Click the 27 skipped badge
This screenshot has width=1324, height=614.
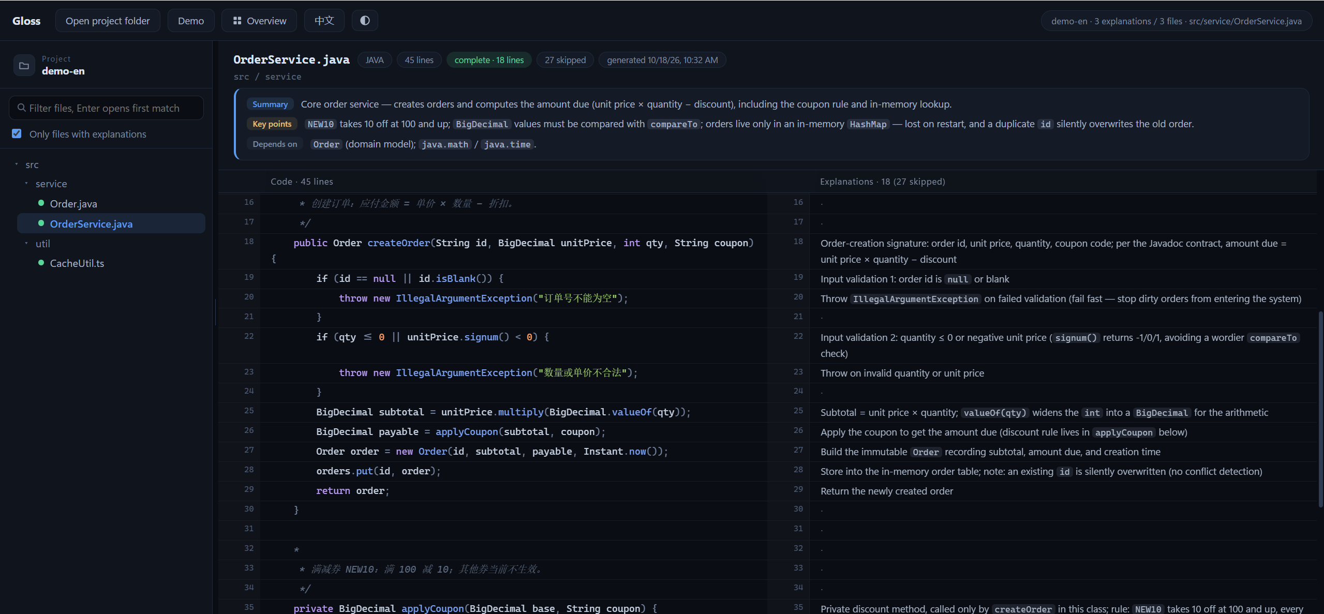[x=565, y=60]
